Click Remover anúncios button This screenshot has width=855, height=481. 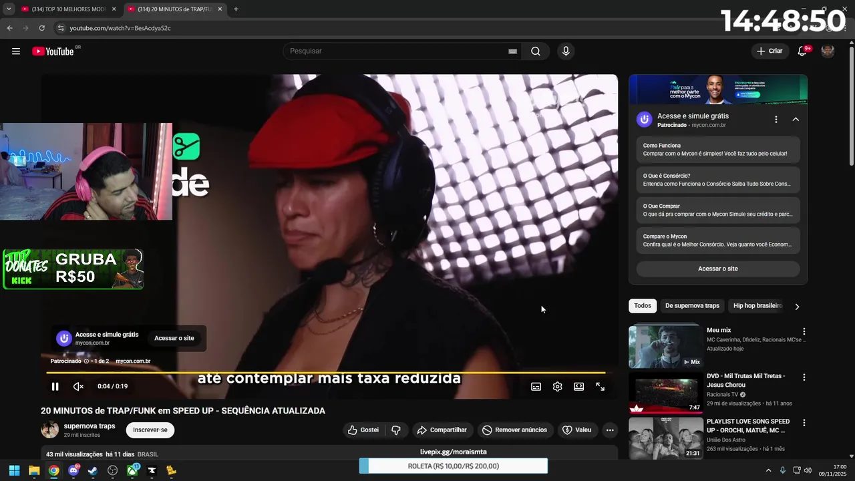514,430
